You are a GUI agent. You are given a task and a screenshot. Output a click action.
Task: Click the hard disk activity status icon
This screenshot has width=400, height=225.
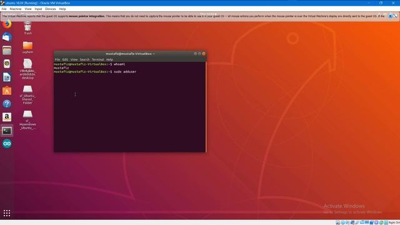[337, 222]
